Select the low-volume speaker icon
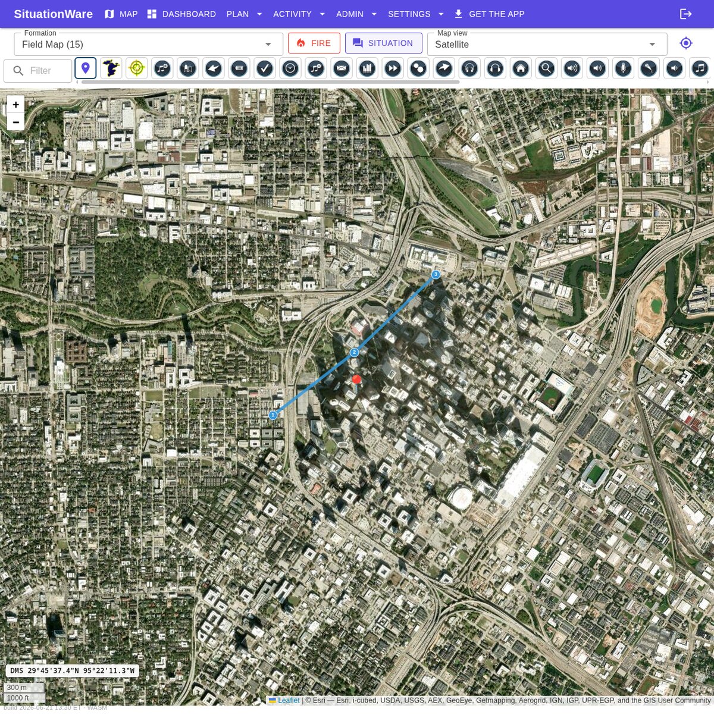Viewport: 714px width, 715px height. click(674, 68)
